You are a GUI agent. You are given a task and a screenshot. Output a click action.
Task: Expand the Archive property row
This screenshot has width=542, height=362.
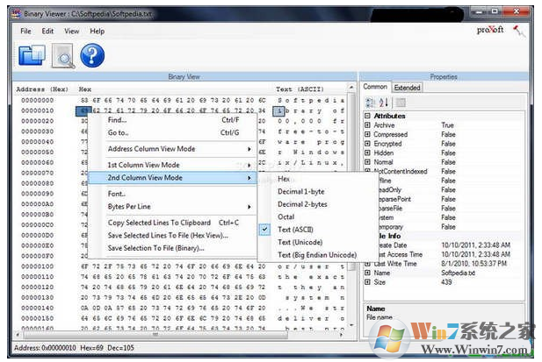pos(367,125)
